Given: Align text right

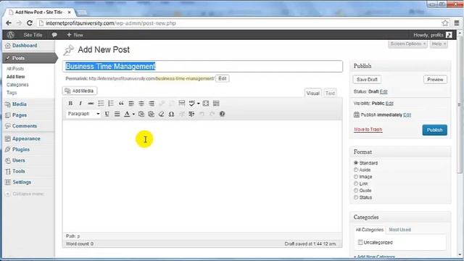Looking at the screenshot, I should click(x=152, y=103).
